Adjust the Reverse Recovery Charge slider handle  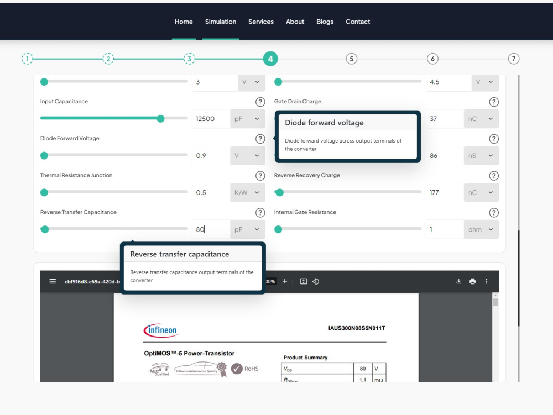[279, 193]
